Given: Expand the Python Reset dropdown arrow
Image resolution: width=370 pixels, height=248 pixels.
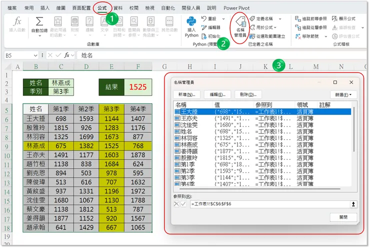Looking at the screenshot, I should point(223,18).
